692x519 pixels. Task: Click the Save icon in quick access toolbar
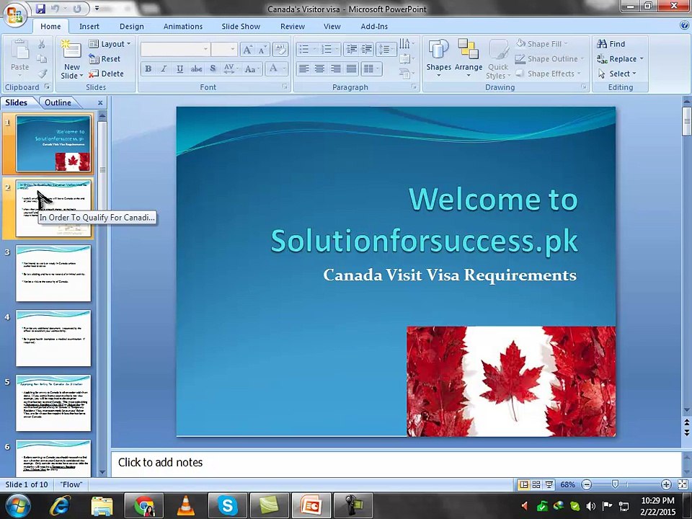coord(40,9)
